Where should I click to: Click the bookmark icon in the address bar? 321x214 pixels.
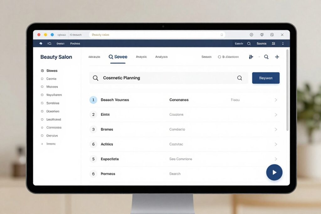pos(222,35)
